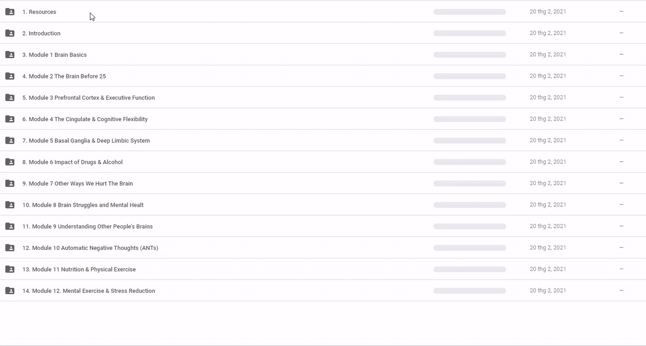Click the modified date of the Introduction row

pos(547,33)
